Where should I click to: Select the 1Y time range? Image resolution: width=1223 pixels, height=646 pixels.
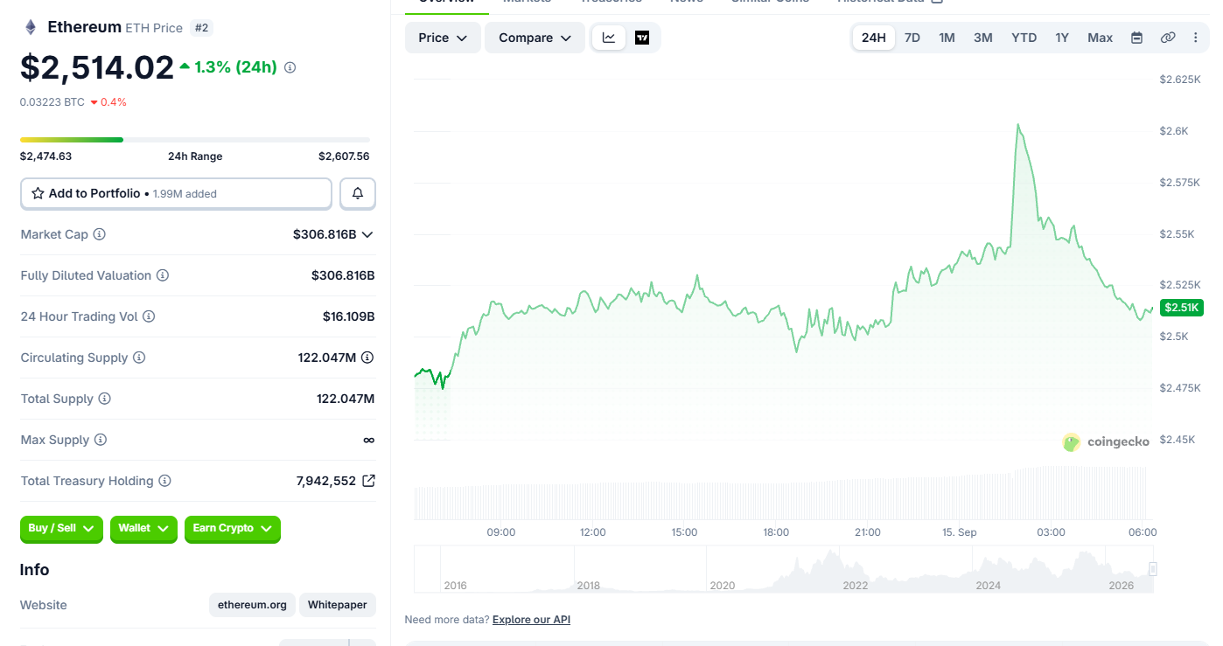click(1062, 38)
